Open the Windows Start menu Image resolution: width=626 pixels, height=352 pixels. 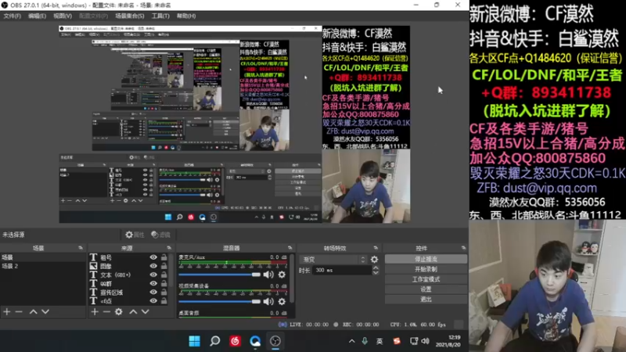pos(194,341)
